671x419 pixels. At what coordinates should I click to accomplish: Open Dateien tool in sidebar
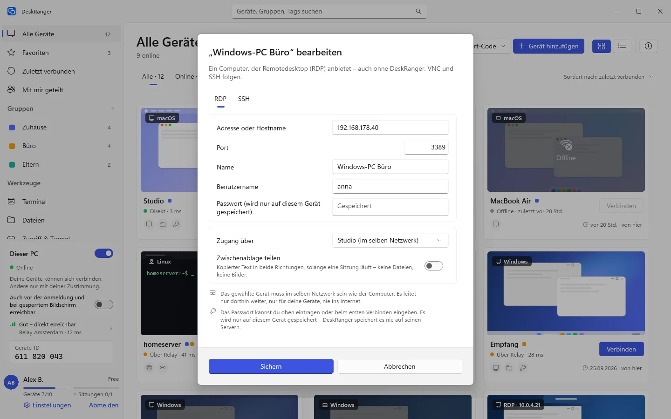point(61,220)
